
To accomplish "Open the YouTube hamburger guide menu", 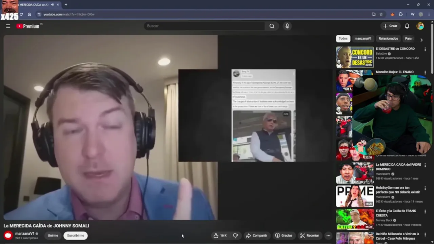I will coord(8,26).
